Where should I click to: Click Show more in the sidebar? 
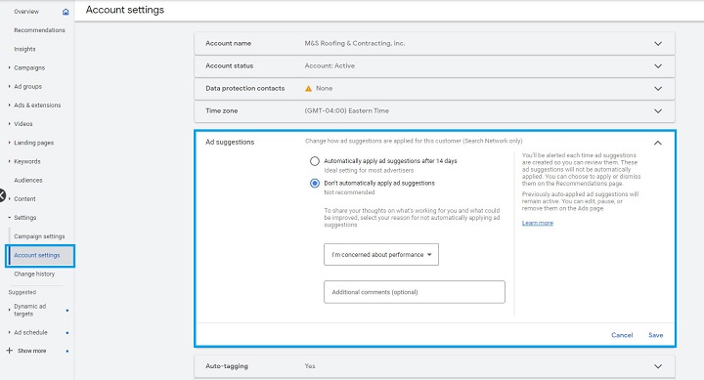[32, 351]
